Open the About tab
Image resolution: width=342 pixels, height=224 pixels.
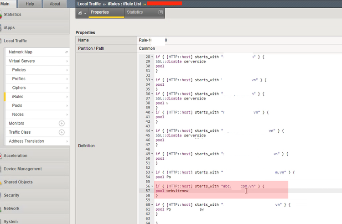tap(55, 4)
